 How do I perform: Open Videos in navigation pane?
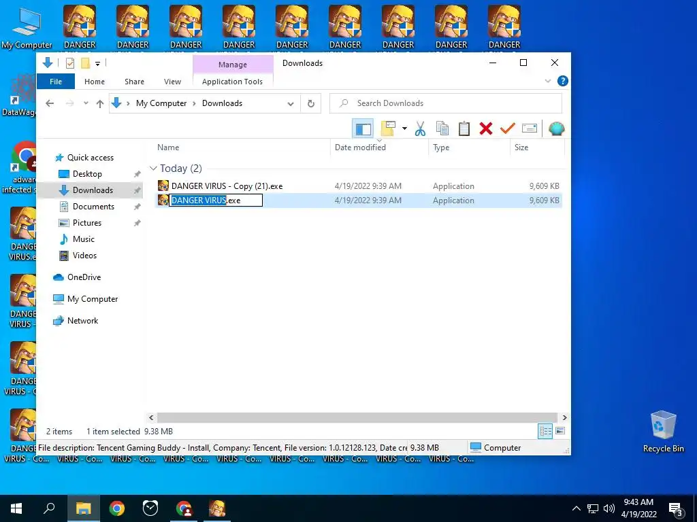[x=84, y=256]
